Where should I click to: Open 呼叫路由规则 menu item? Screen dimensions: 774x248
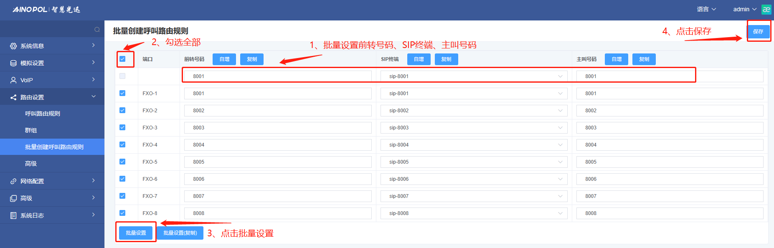click(43, 114)
